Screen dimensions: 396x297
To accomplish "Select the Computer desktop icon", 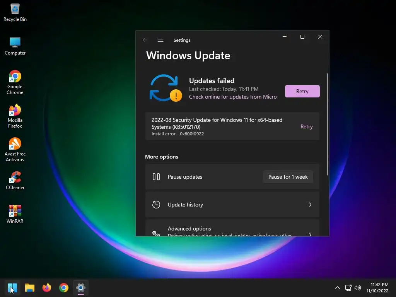I will 15,46.
